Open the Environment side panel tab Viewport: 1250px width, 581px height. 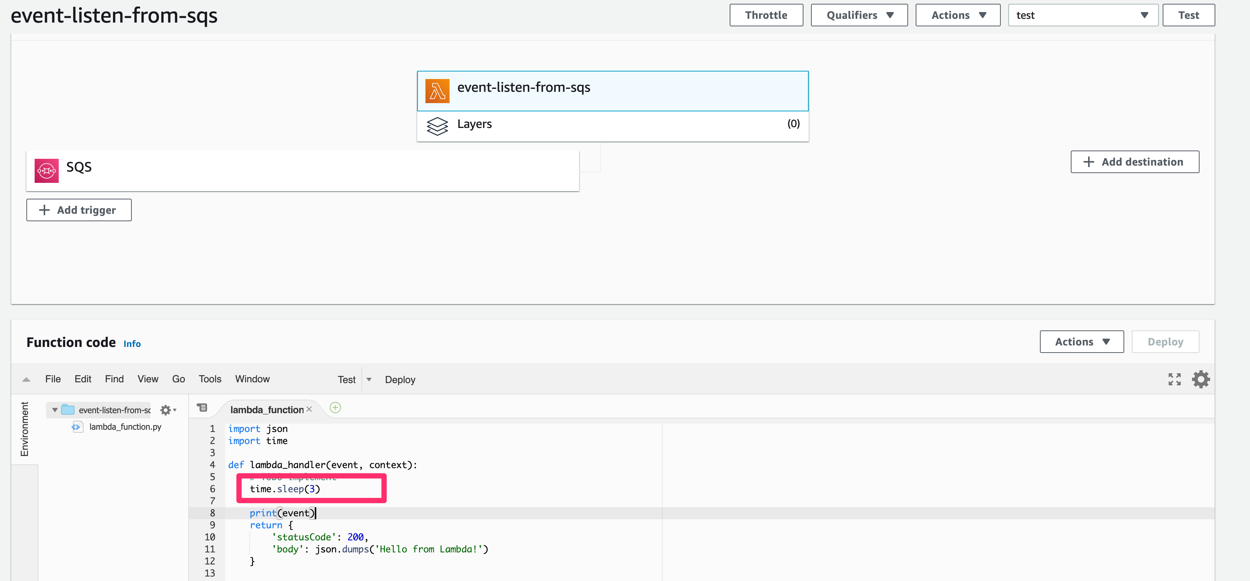point(24,430)
